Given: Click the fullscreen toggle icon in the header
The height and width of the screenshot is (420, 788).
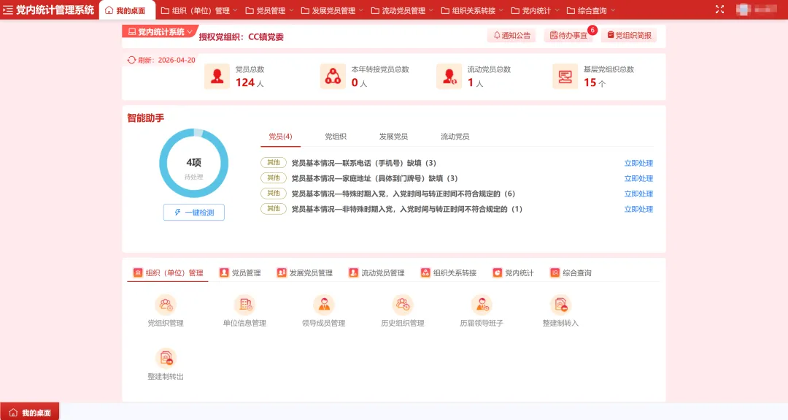Looking at the screenshot, I should tap(719, 9).
